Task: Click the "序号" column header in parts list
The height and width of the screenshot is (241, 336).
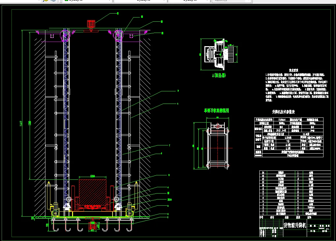Action: (x=261, y=217)
